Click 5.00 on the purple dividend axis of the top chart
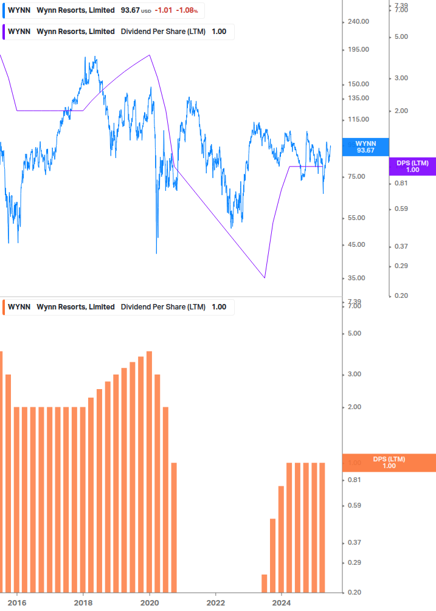This screenshot has width=436, height=611. (x=401, y=36)
